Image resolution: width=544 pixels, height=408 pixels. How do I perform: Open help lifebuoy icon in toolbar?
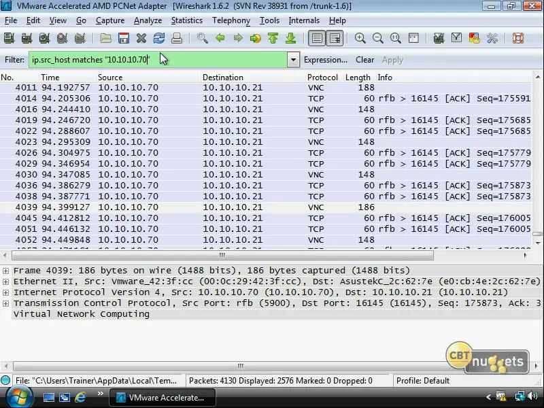[x=518, y=38]
